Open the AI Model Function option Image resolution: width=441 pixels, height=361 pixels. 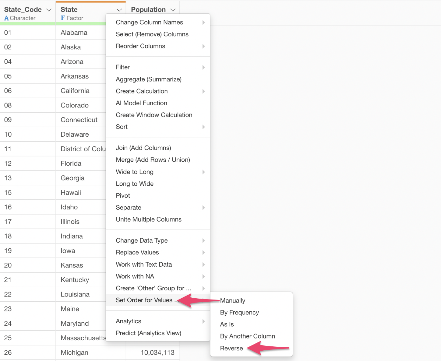[141, 103]
